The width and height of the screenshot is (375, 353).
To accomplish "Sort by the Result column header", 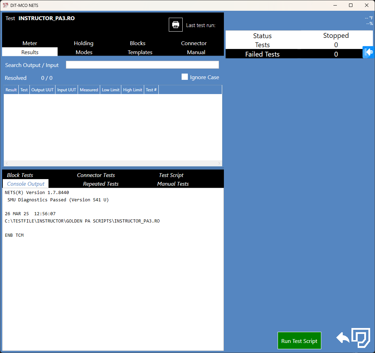I will pos(11,90).
